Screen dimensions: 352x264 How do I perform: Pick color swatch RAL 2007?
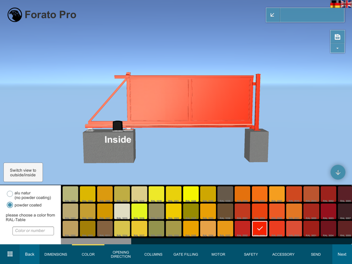click(x=277, y=194)
